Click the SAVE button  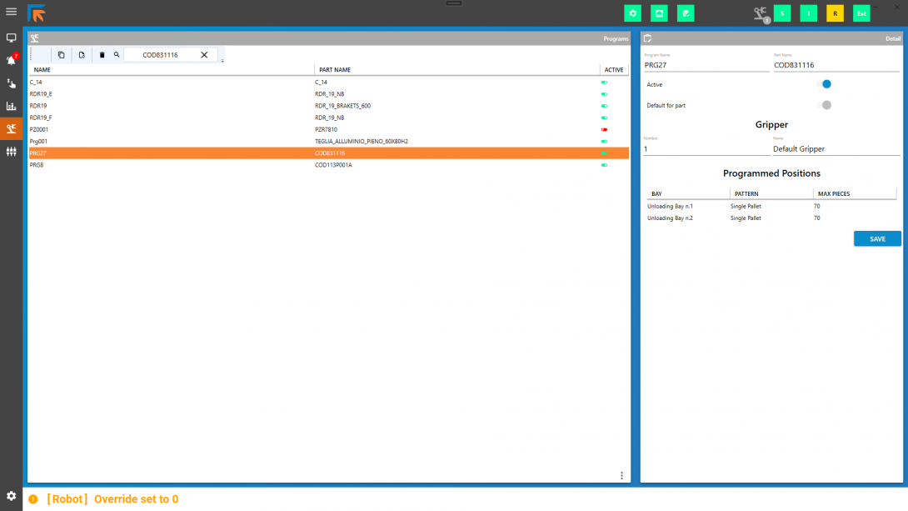877,239
